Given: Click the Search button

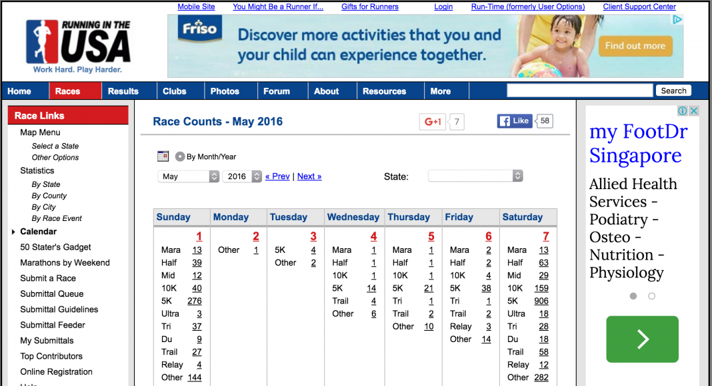Looking at the screenshot, I should pyautogui.click(x=673, y=91).
